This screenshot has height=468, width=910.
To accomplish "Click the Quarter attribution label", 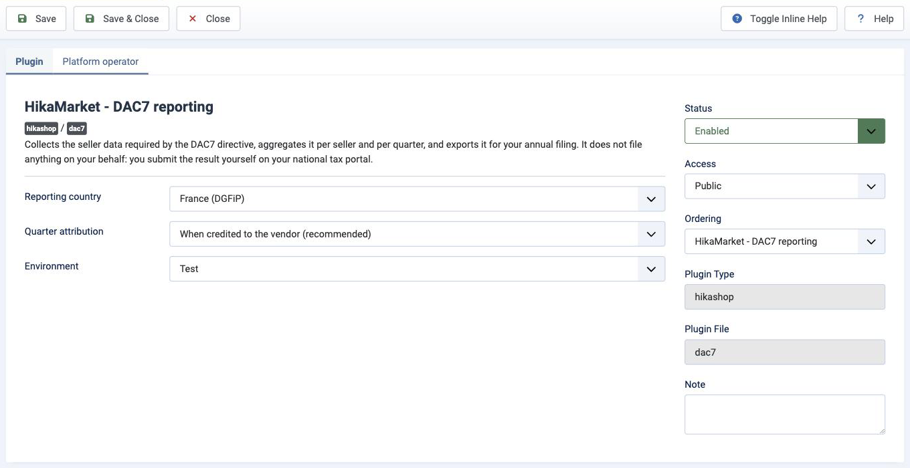I will (x=64, y=231).
